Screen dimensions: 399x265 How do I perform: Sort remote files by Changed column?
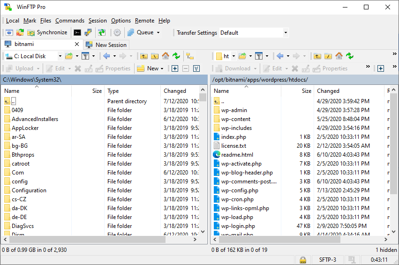coord(349,91)
